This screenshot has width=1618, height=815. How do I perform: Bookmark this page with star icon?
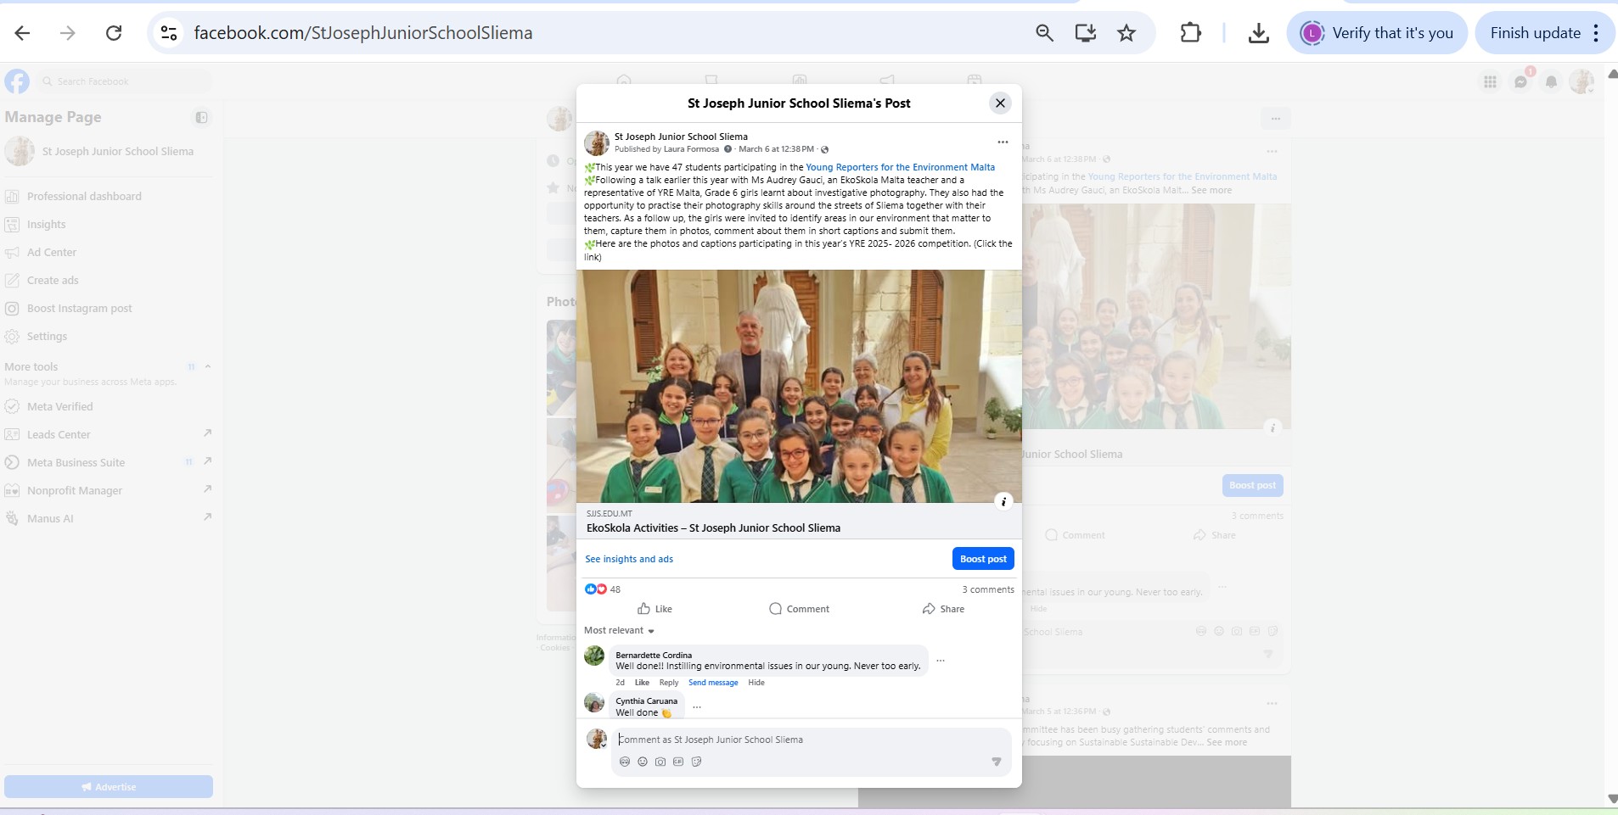pos(1126,33)
